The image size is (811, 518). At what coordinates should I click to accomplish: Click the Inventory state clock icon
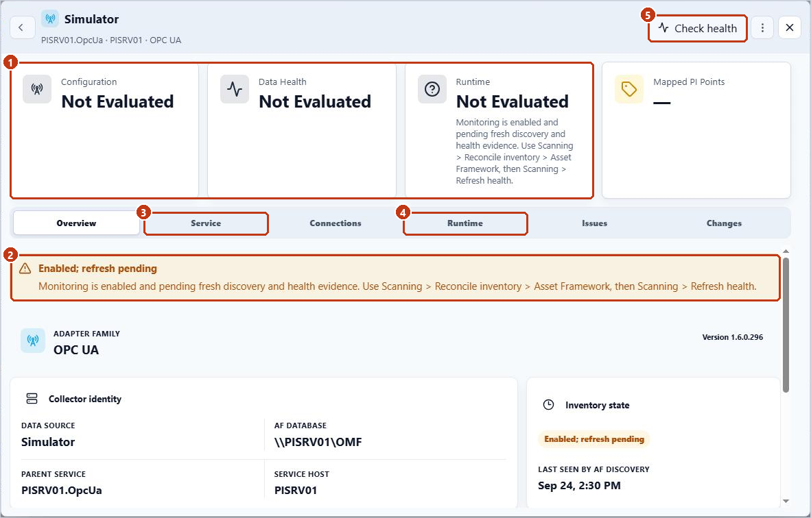(x=549, y=405)
